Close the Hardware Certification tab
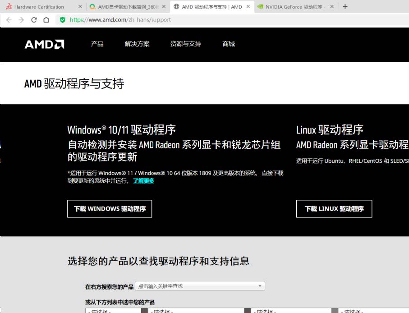409x313 pixels. [80, 6]
